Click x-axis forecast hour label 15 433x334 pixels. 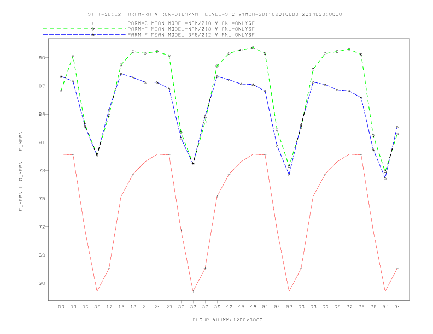click(x=121, y=307)
